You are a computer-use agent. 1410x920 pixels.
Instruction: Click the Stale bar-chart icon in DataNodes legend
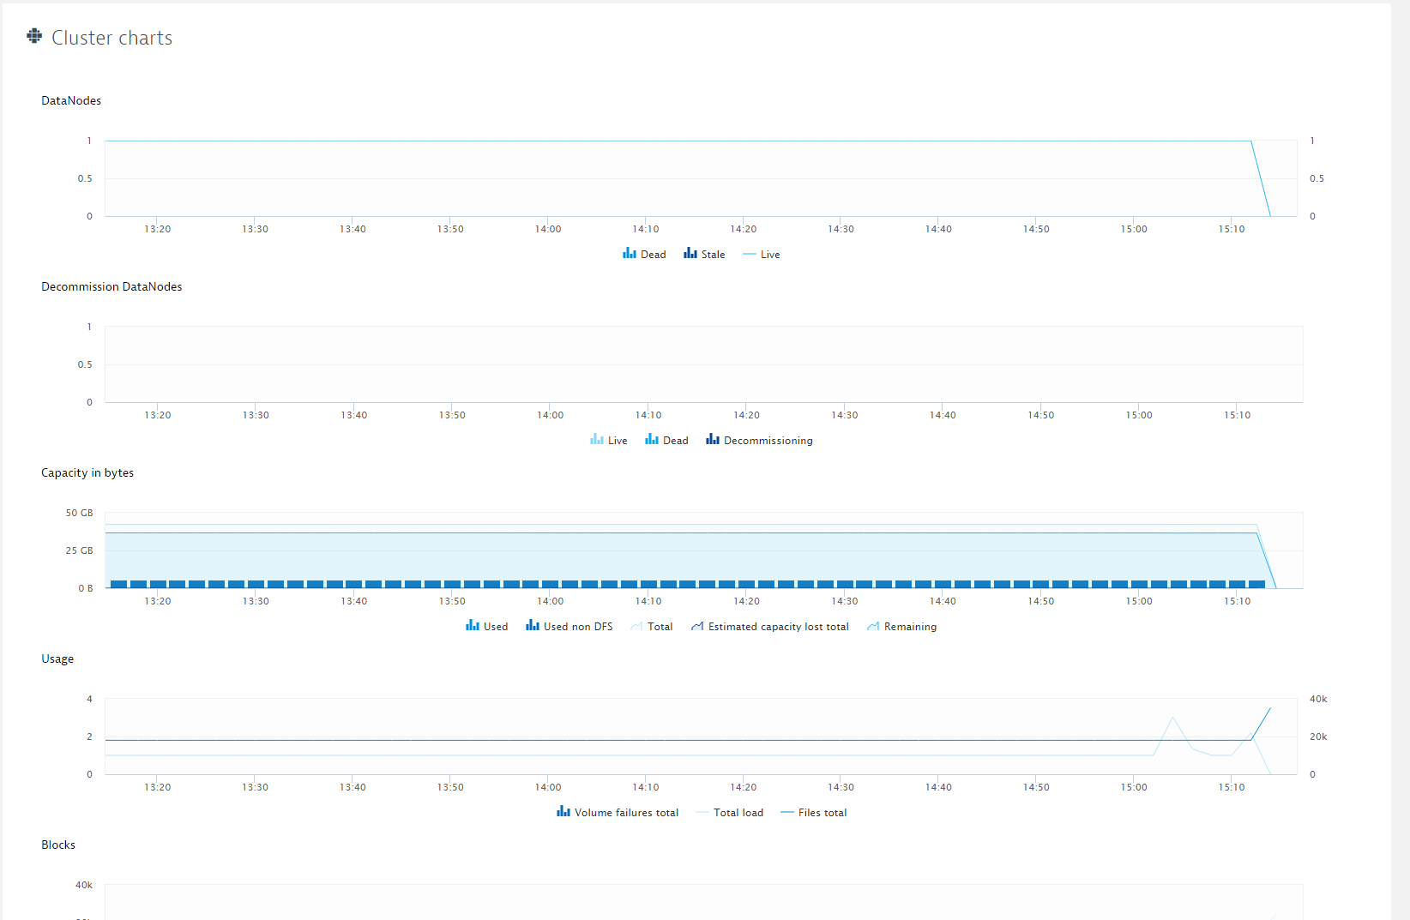(690, 254)
